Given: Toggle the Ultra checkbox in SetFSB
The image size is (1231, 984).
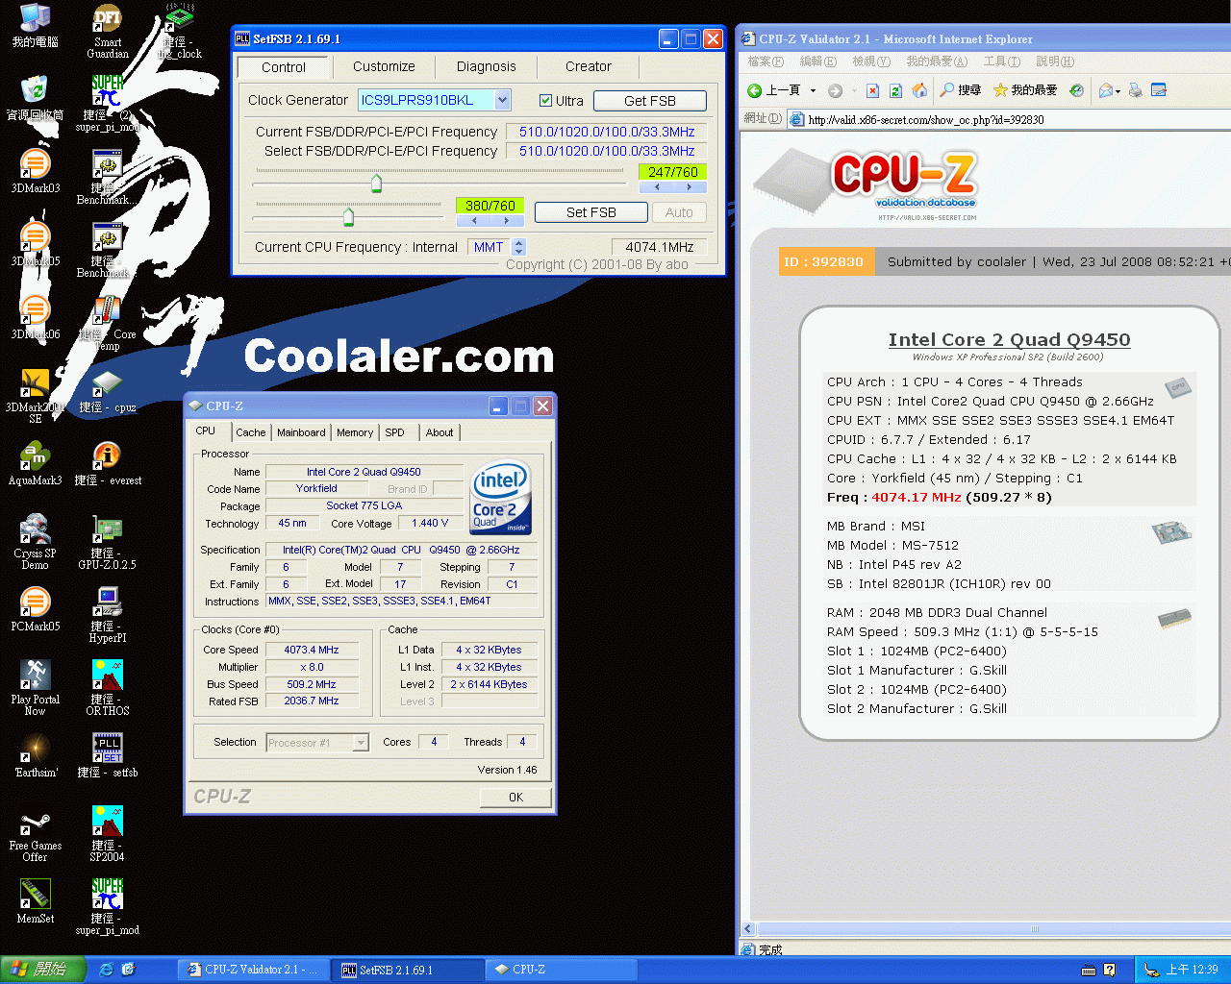Looking at the screenshot, I should click(x=545, y=101).
